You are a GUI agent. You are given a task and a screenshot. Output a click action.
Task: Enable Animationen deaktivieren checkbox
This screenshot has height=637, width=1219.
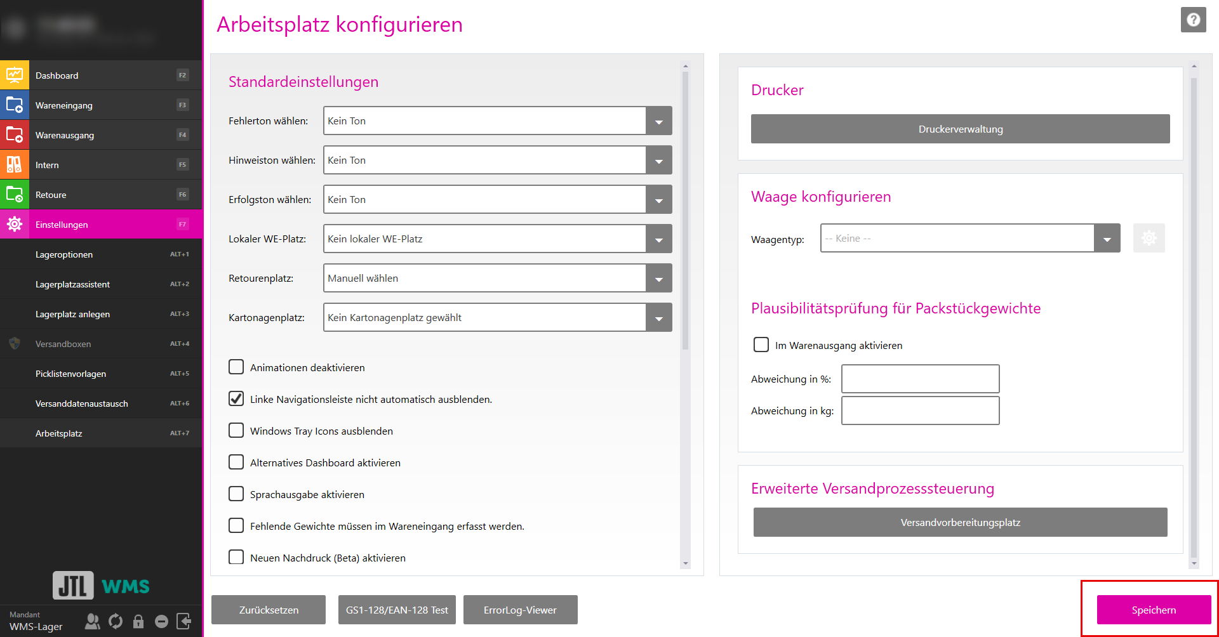236,367
